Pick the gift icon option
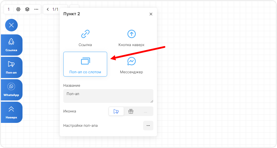The image size is (277, 148). coord(131,111)
